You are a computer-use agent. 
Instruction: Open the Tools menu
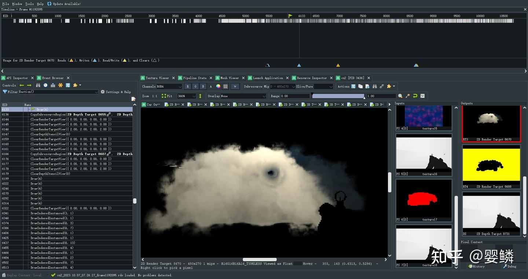pos(29,4)
